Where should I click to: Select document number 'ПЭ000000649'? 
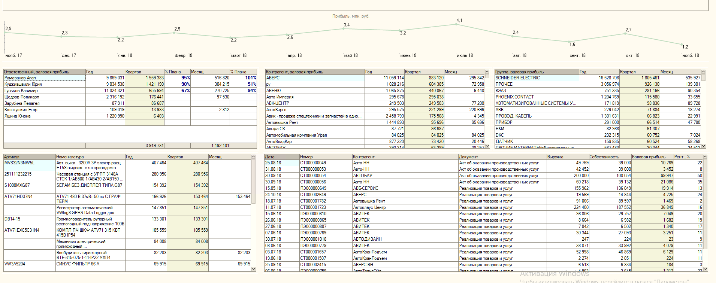click(x=326, y=188)
